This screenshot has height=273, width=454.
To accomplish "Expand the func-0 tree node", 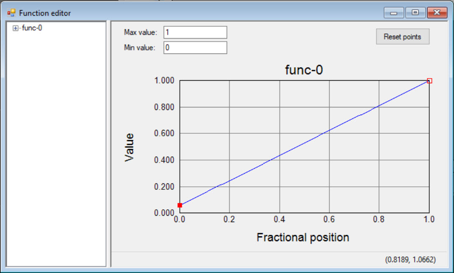I will pos(16,28).
